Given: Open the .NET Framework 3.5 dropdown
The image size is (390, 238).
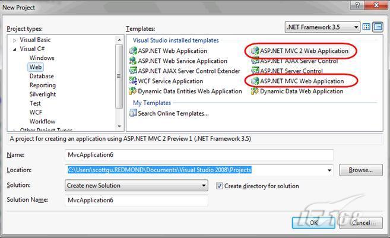Looking at the screenshot, I should 322,27.
